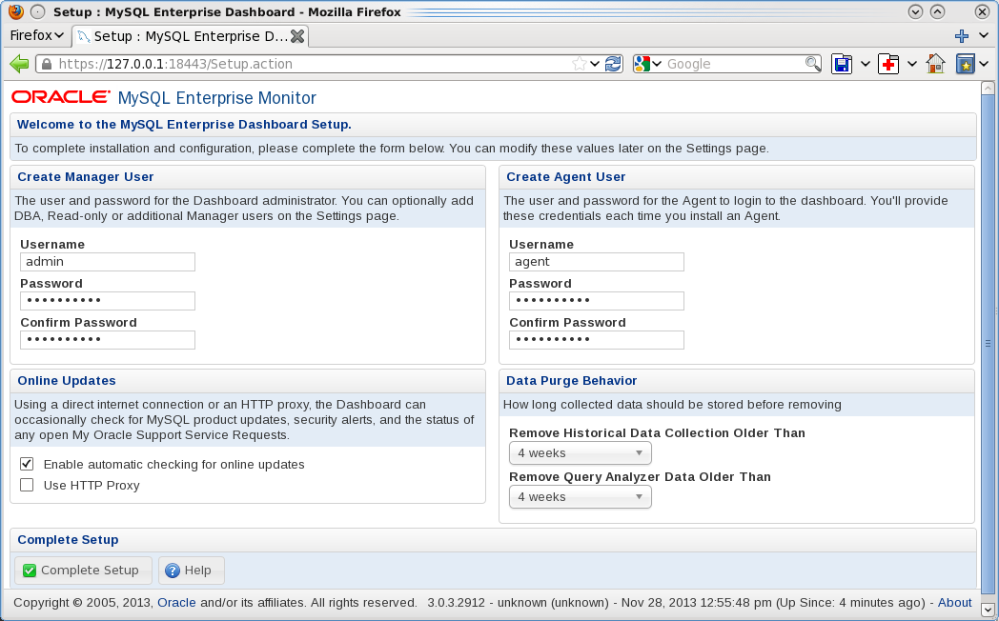This screenshot has height=621, width=999.
Task: Open URL history dropdown arrow
Action: (595, 64)
